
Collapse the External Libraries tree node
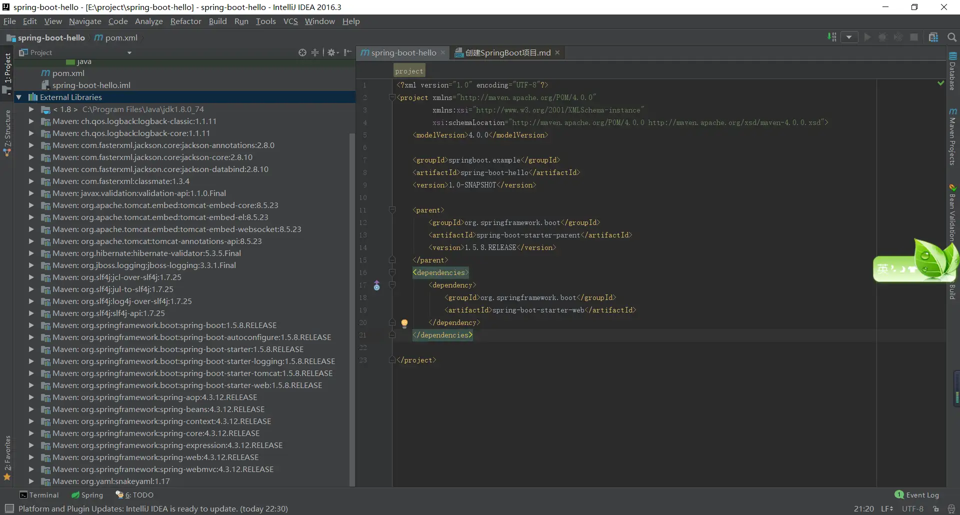(x=19, y=97)
